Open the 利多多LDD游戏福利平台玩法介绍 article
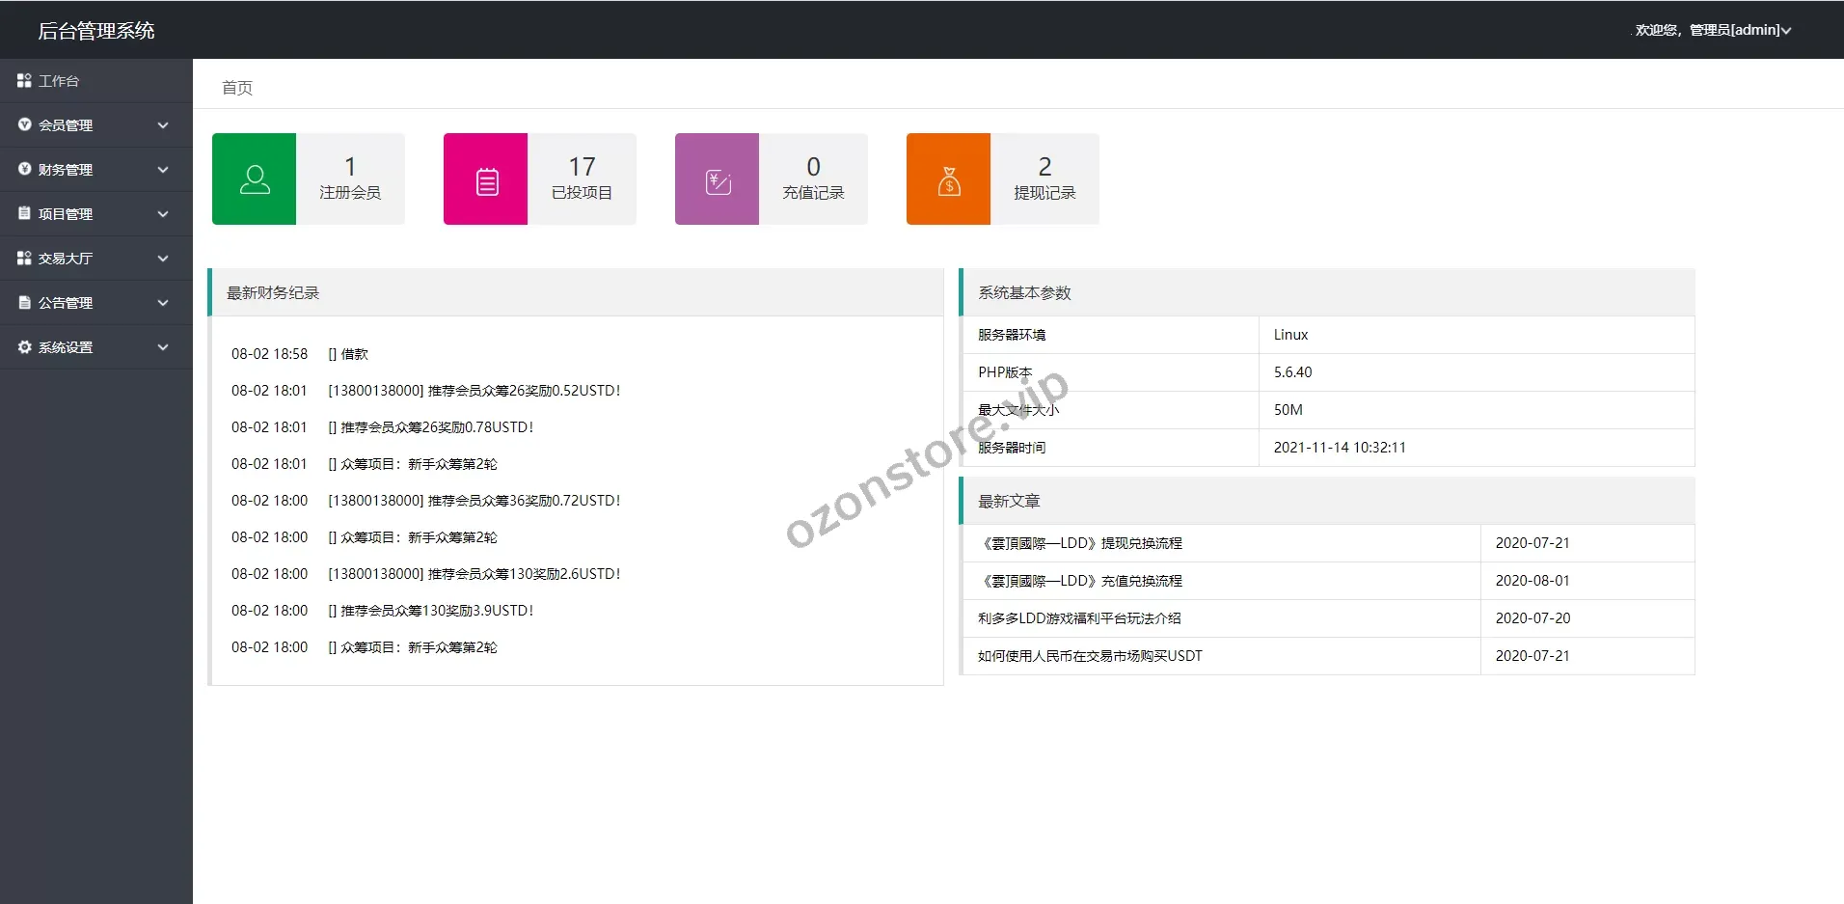 click(x=1081, y=617)
